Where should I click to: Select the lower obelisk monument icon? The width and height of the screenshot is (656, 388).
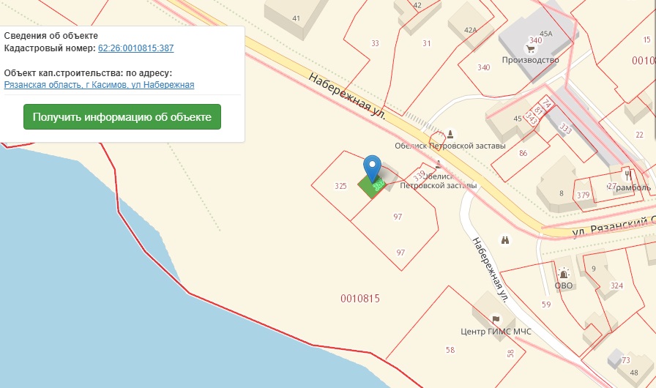[438, 164]
